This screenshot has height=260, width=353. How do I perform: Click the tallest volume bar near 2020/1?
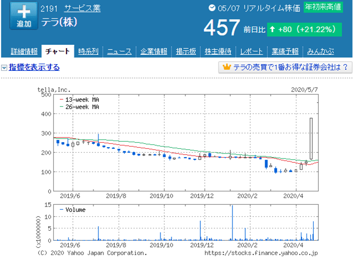coord(232,222)
